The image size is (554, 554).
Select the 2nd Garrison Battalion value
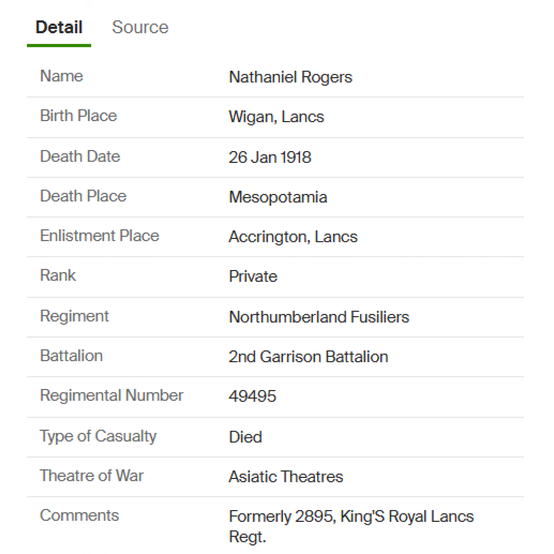pos(308,357)
